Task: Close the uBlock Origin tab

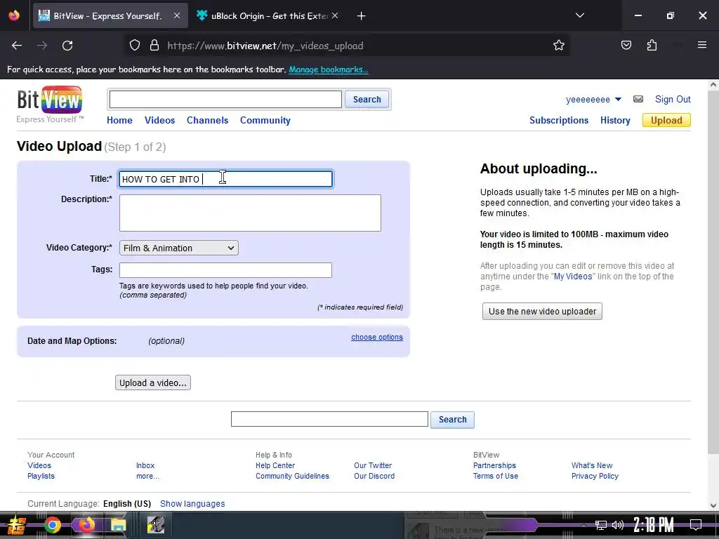Action: (x=335, y=15)
